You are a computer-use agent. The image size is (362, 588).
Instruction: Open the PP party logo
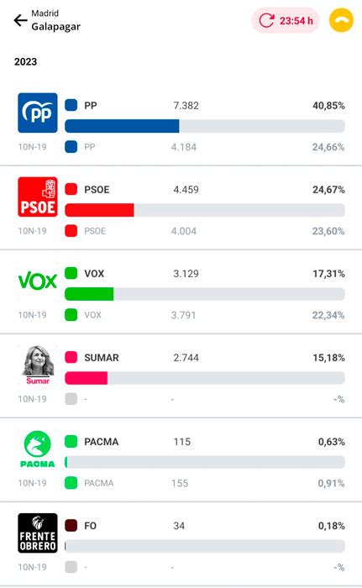click(x=38, y=113)
